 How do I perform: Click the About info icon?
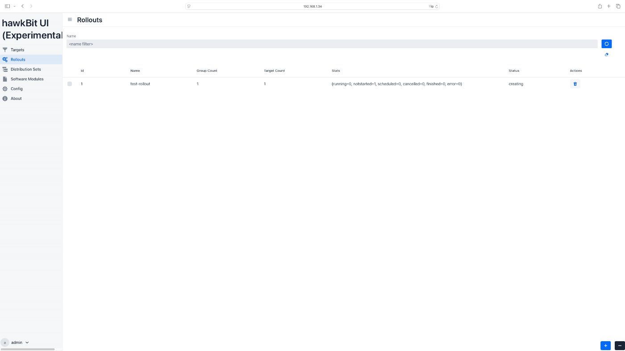[5, 99]
